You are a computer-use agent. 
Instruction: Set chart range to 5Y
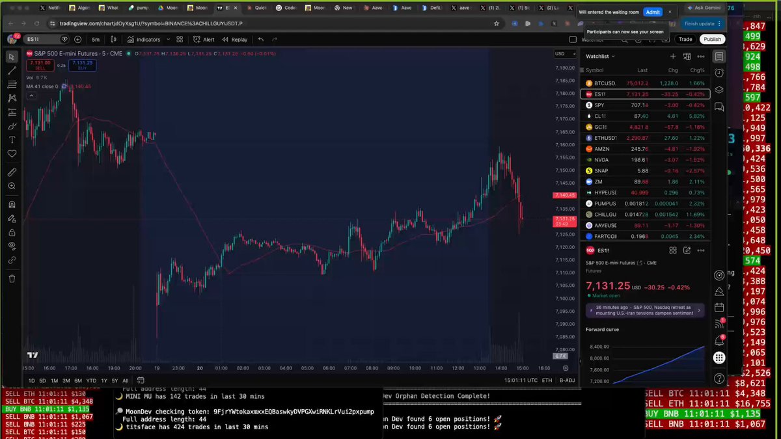115,380
